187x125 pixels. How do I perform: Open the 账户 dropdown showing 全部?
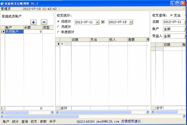click(185, 29)
